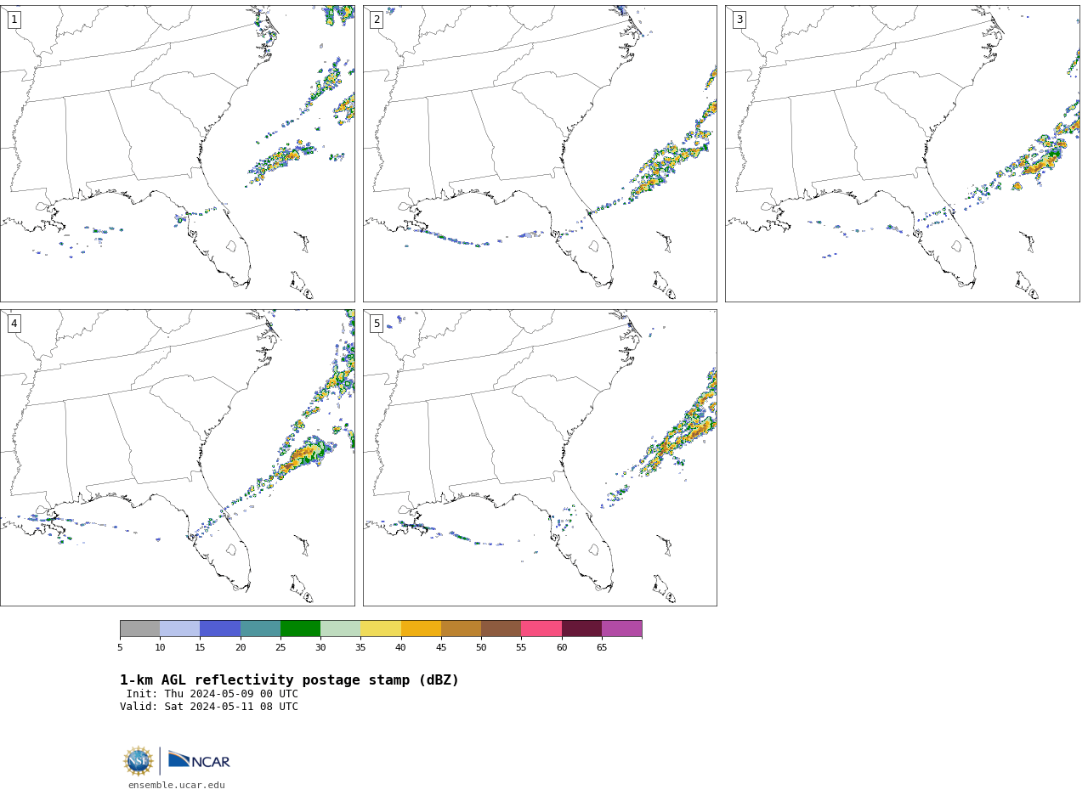Click the number label on panel 1
1088x795 pixels.
coord(14,20)
